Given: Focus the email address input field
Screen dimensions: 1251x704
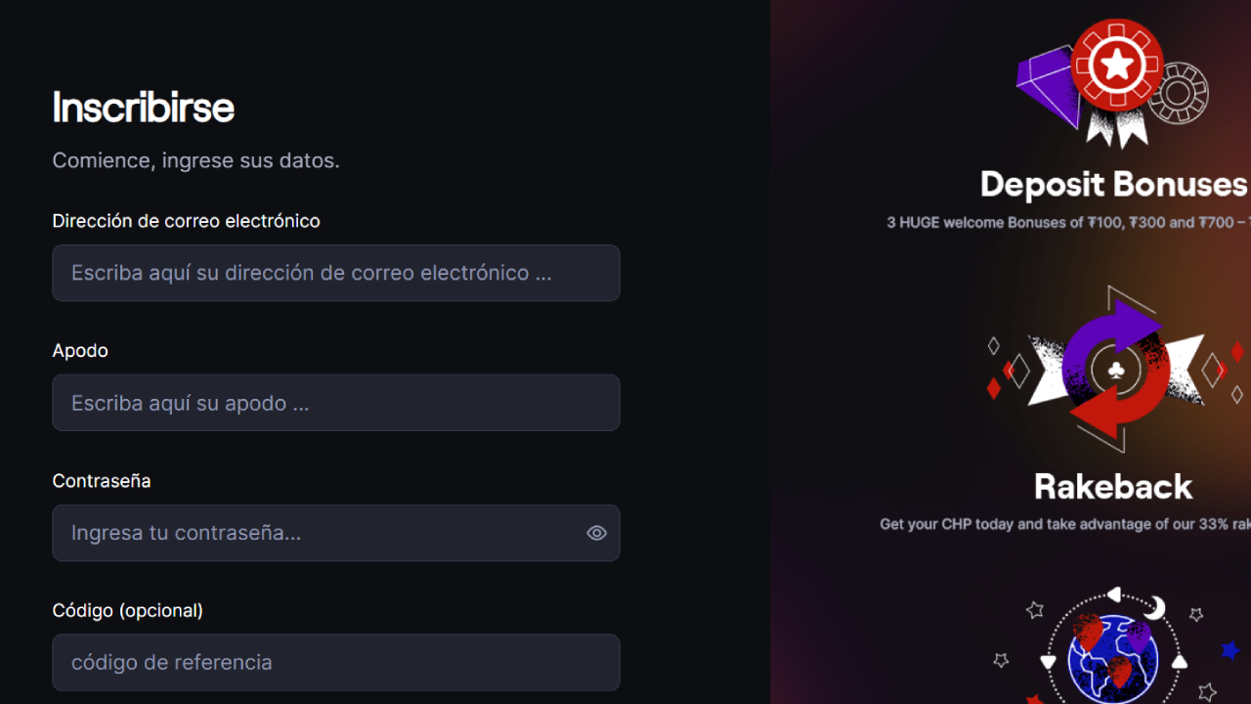Looking at the screenshot, I should 336,273.
